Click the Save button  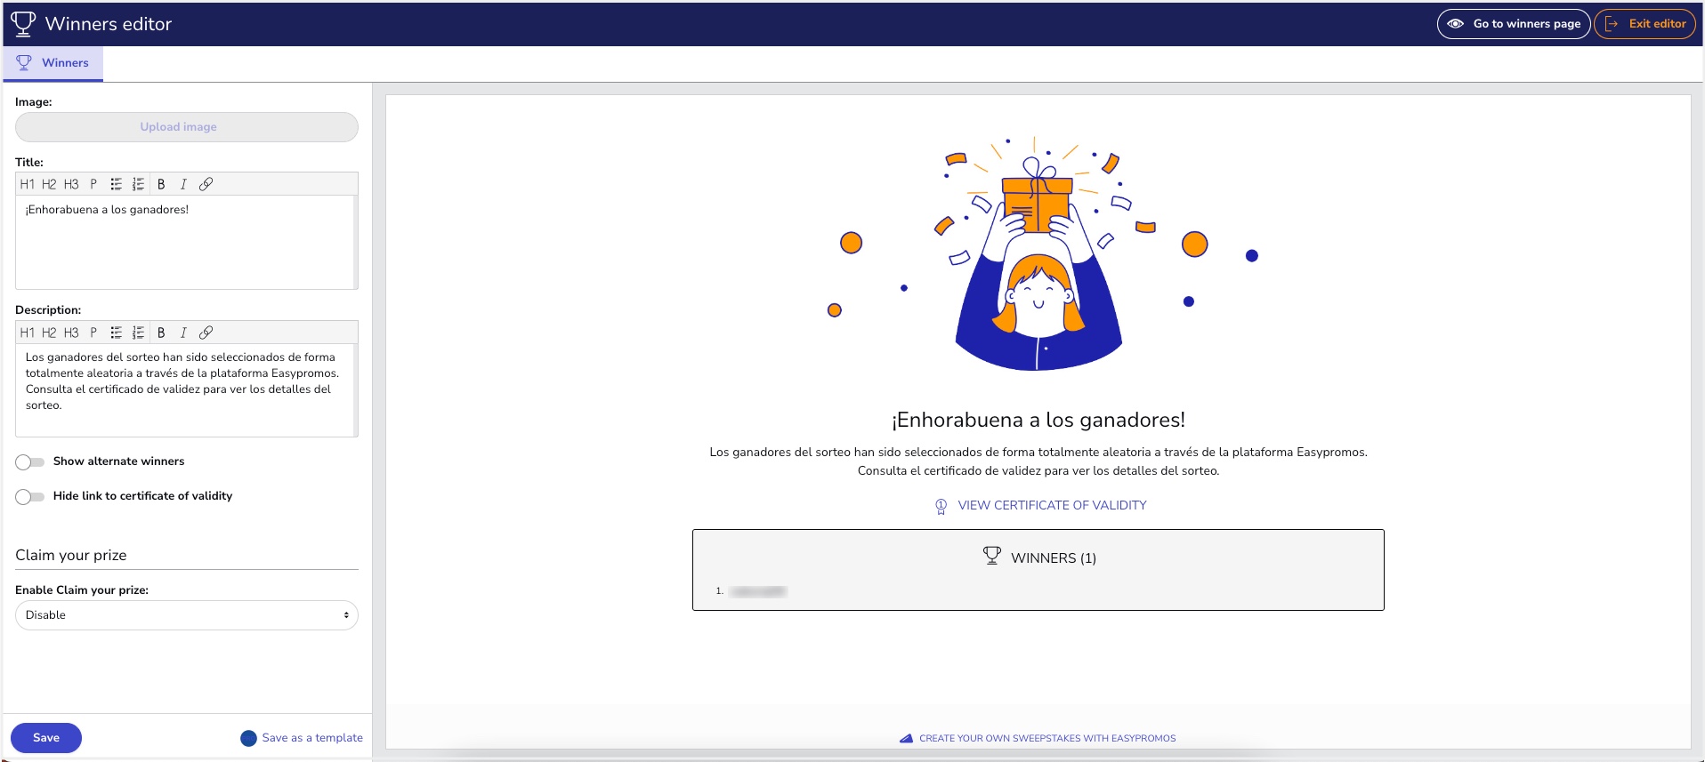click(46, 738)
